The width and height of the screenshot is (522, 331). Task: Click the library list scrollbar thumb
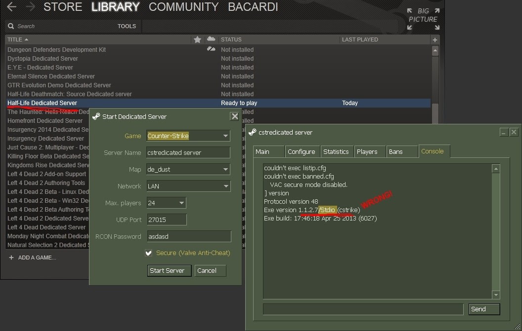tap(435, 113)
